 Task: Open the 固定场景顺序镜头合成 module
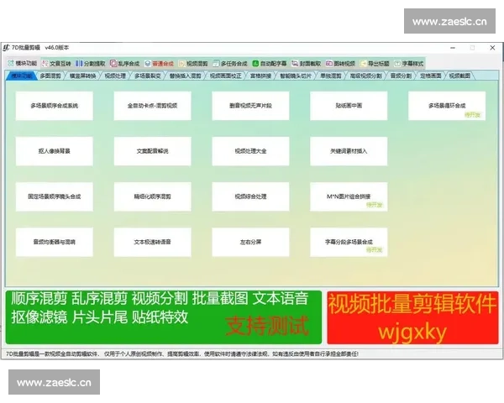pos(55,196)
